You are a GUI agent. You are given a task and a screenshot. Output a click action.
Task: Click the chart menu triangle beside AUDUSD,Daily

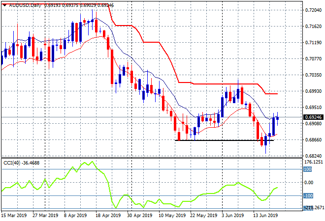(x=4, y=5)
